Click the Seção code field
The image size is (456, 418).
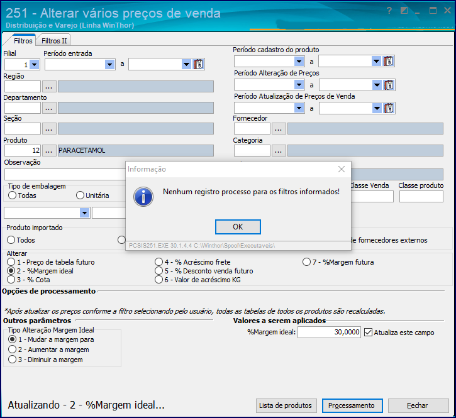coord(23,129)
